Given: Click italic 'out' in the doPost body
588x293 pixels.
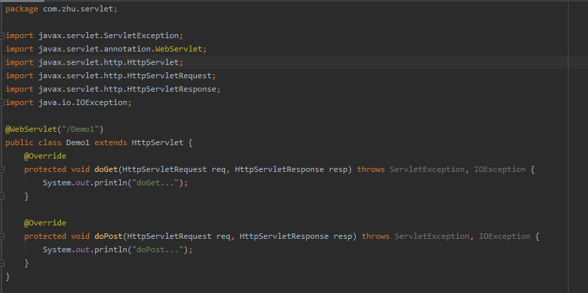Looking at the screenshot, I should (82, 250).
